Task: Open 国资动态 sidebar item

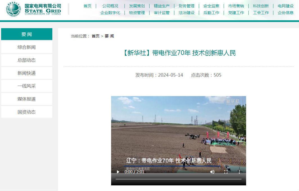Action: point(27,112)
